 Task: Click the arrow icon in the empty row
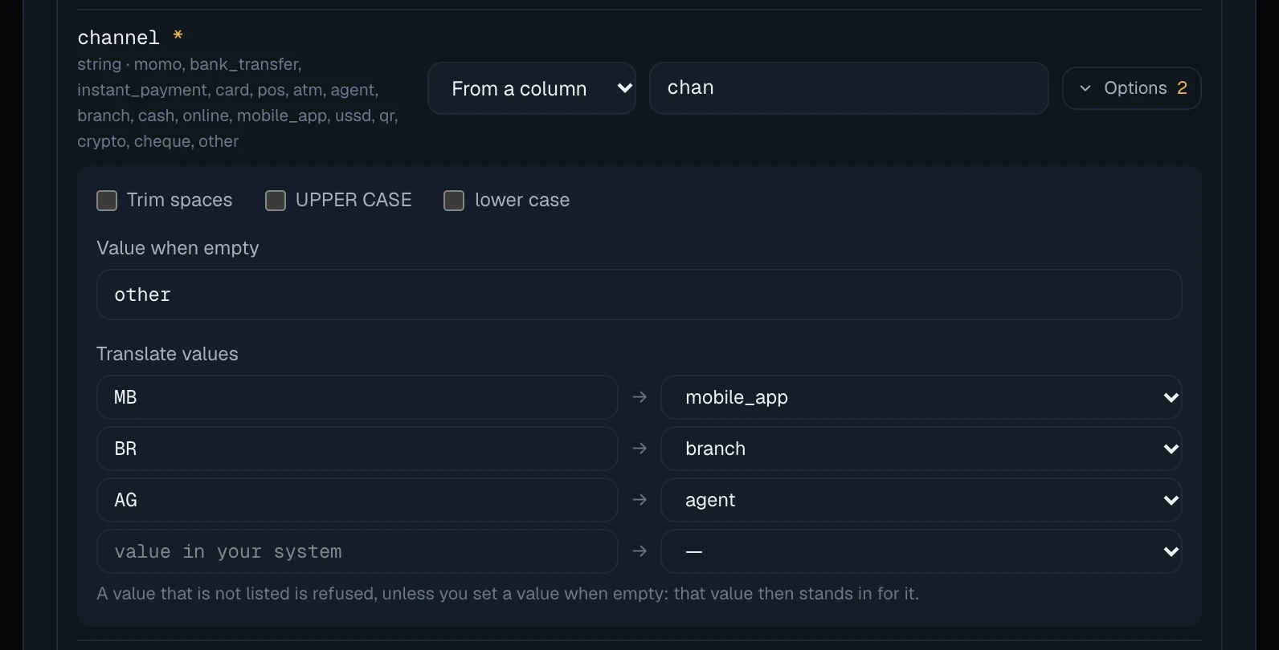[x=639, y=551]
